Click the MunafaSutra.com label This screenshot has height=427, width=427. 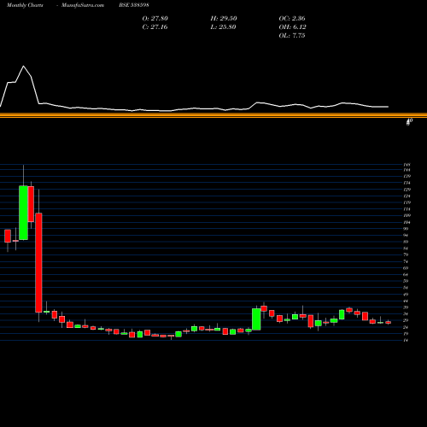[83, 5]
